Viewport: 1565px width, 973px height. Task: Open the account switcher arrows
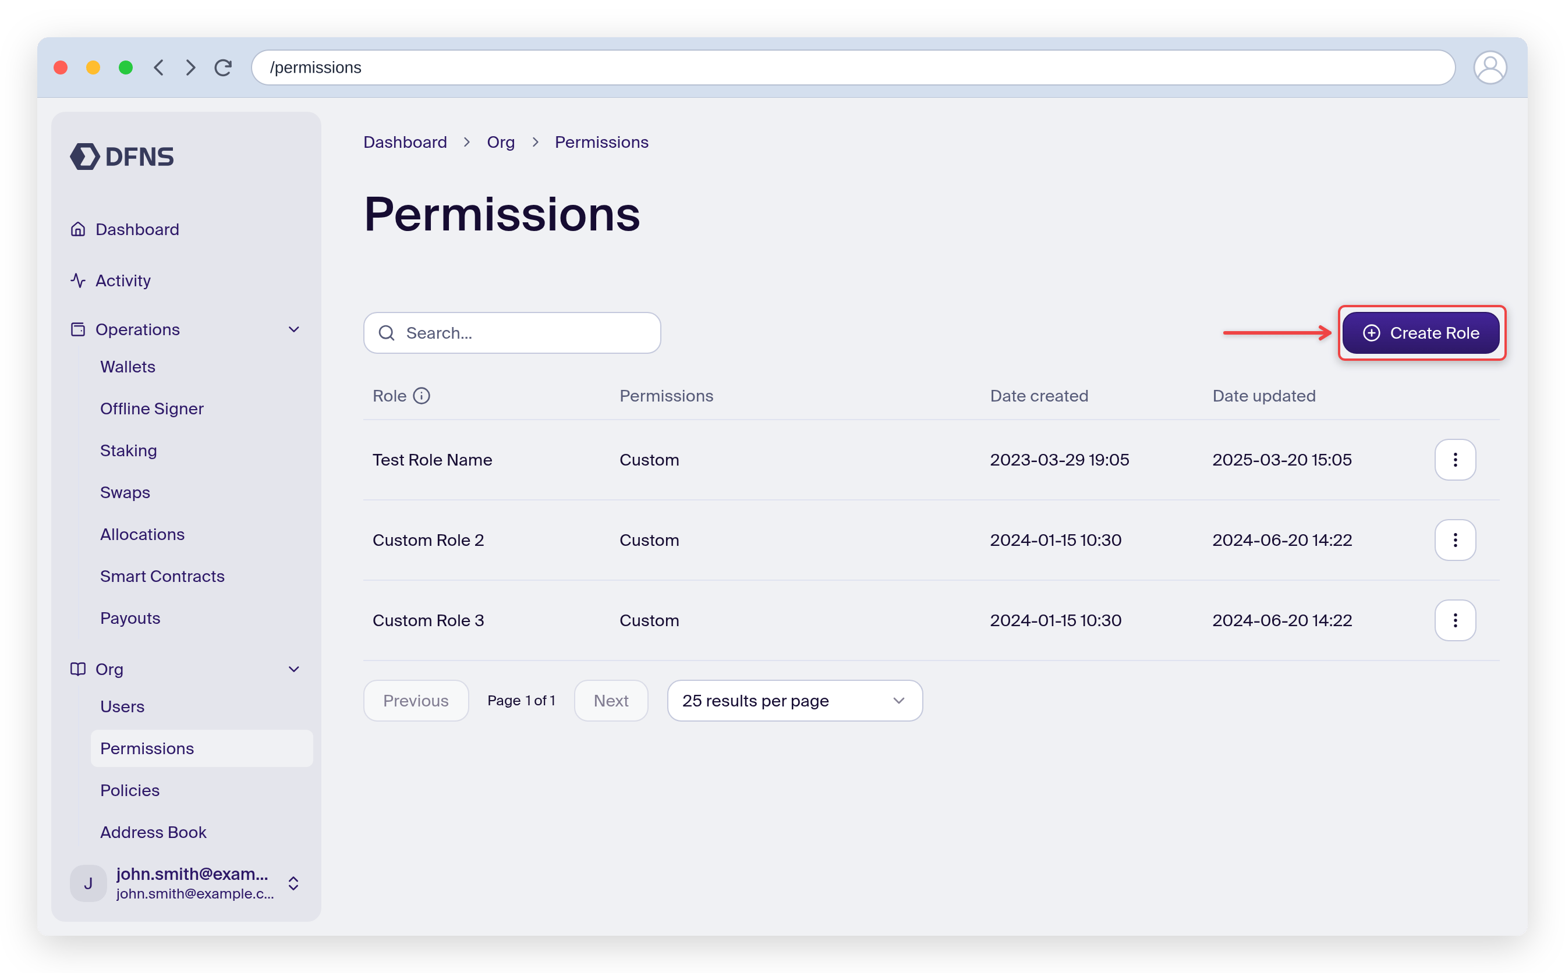293,883
